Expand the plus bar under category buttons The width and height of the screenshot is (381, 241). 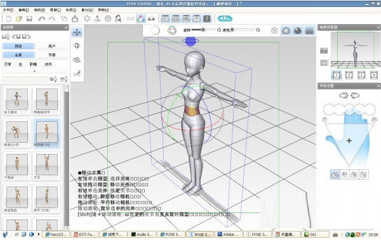point(34,72)
